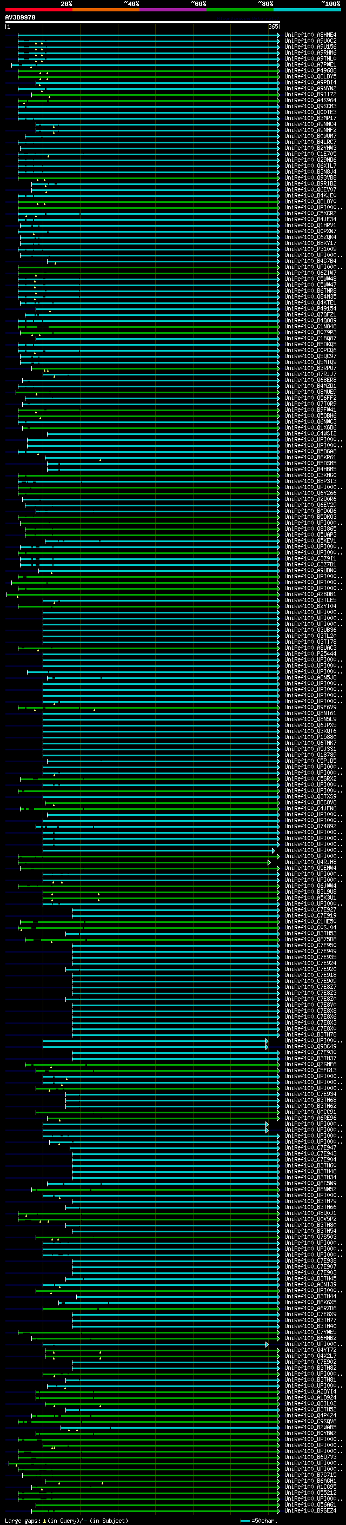Select label UniRef100_A5JSS1
The image size is (346, 1525).
tap(310, 749)
